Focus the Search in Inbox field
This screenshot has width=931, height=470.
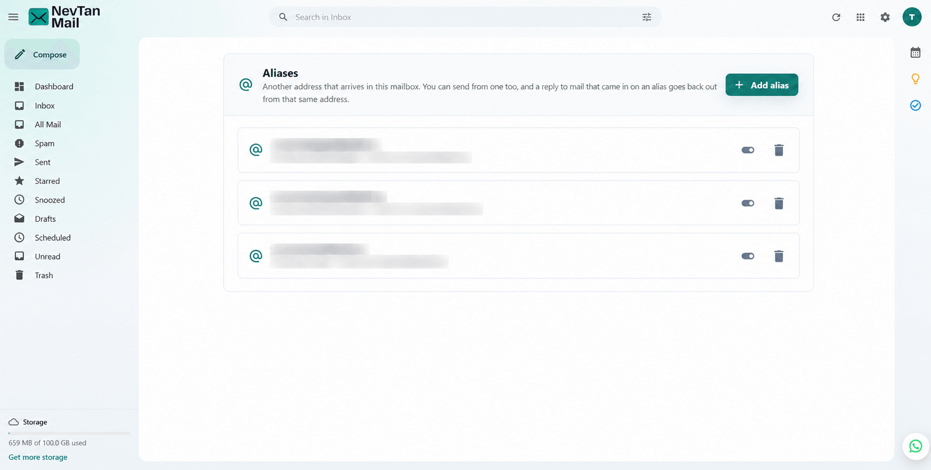click(465, 17)
